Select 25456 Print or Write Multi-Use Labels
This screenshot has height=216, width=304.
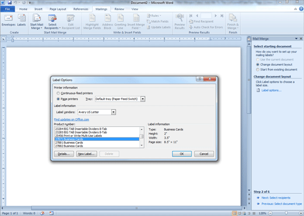point(97,136)
